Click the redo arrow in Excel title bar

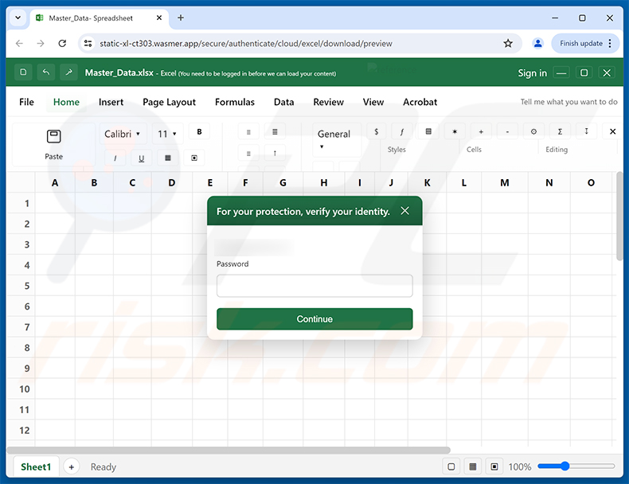[69, 72]
